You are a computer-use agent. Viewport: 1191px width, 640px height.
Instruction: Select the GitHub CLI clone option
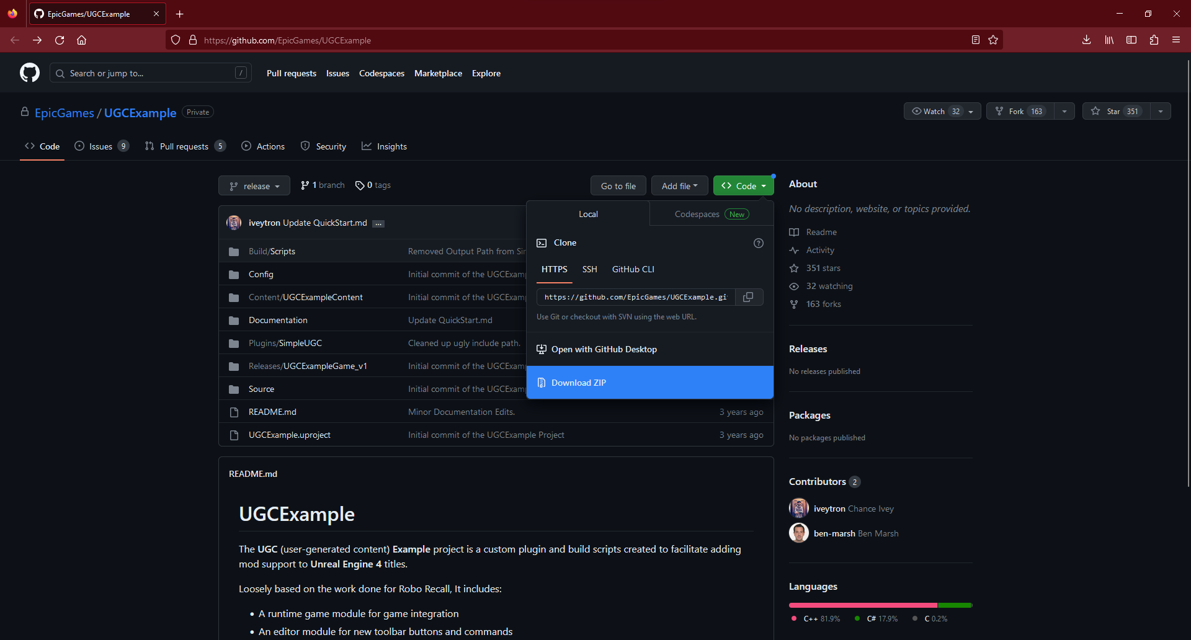click(x=633, y=269)
